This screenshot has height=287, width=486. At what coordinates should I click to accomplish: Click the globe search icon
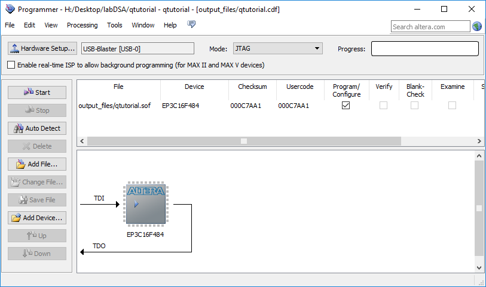point(477,27)
